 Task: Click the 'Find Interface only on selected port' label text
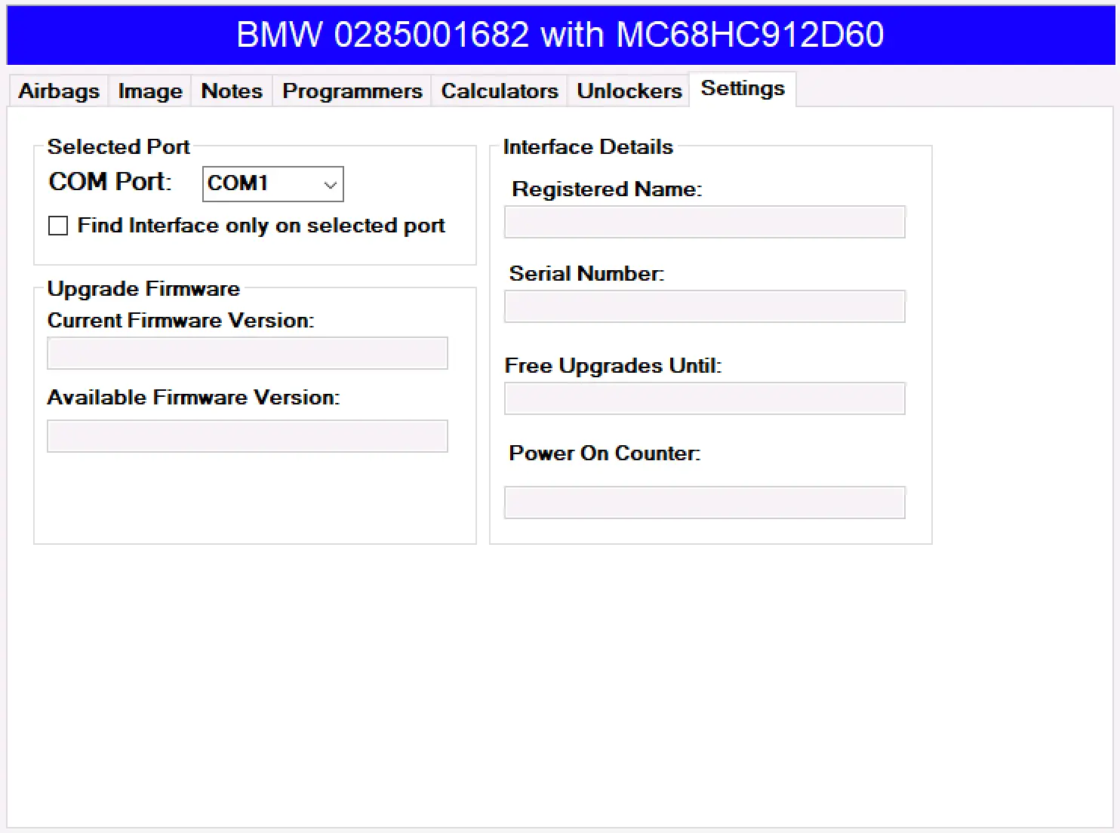pyautogui.click(x=261, y=226)
